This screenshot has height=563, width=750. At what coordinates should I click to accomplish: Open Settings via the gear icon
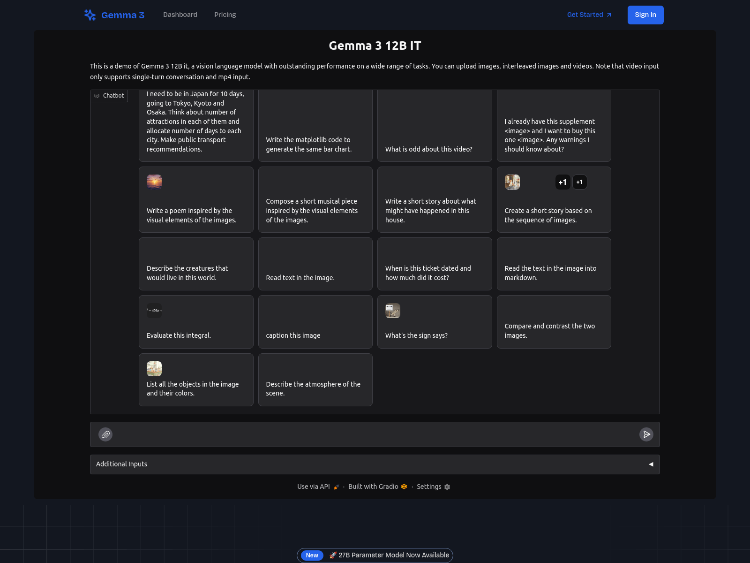(x=447, y=487)
